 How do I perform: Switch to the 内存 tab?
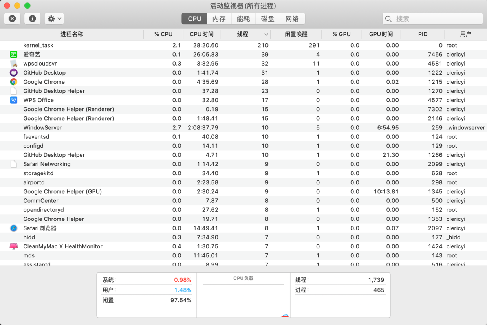point(219,18)
